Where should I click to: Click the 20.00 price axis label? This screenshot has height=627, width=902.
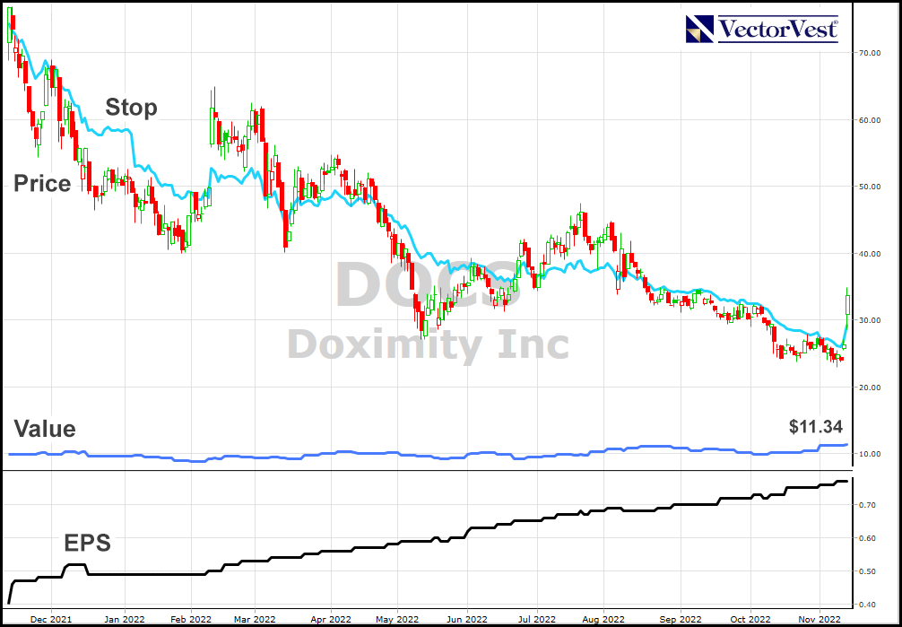click(x=870, y=388)
